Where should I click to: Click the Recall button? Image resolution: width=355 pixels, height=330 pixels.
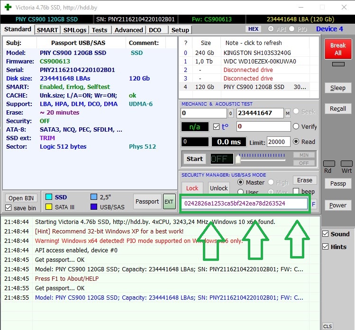338,108
